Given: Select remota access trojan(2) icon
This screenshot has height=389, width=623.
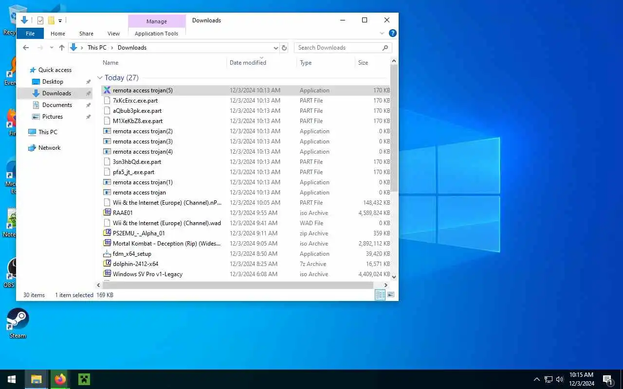Looking at the screenshot, I should (x=108, y=131).
